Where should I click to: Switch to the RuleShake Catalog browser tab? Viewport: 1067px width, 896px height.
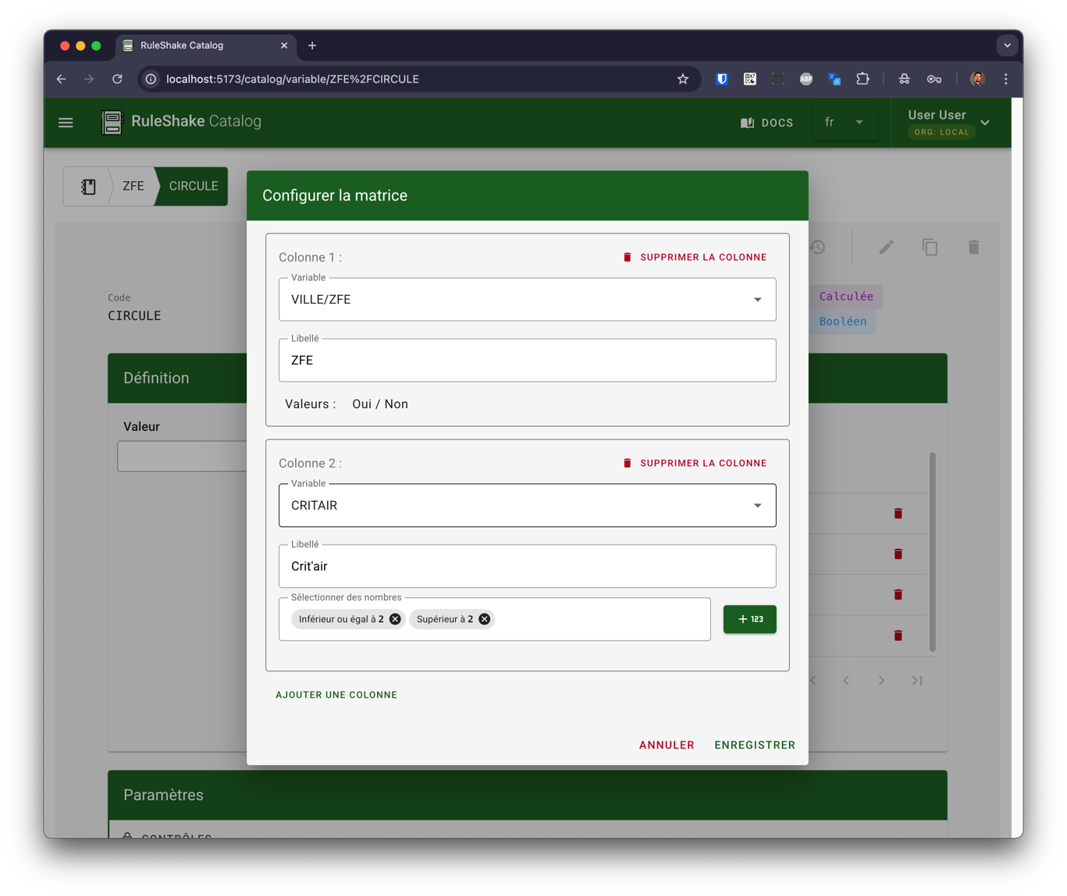[x=195, y=45]
